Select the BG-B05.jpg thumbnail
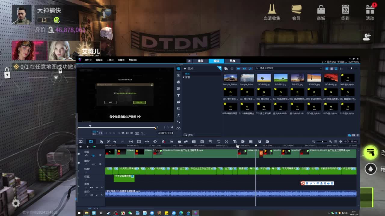 coord(331,78)
